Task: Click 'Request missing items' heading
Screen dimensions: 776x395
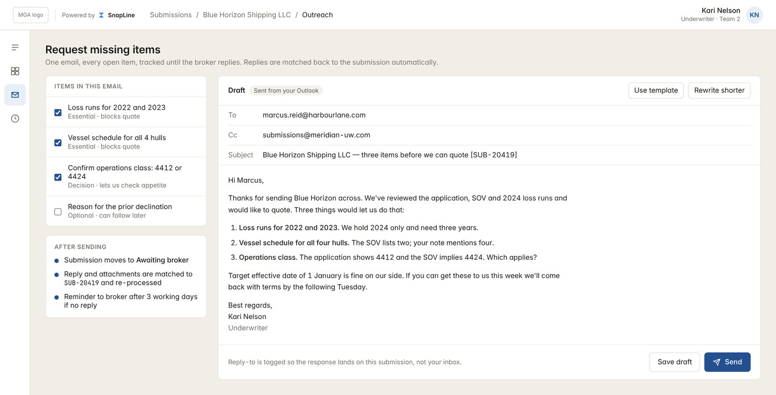Action: [x=103, y=49]
